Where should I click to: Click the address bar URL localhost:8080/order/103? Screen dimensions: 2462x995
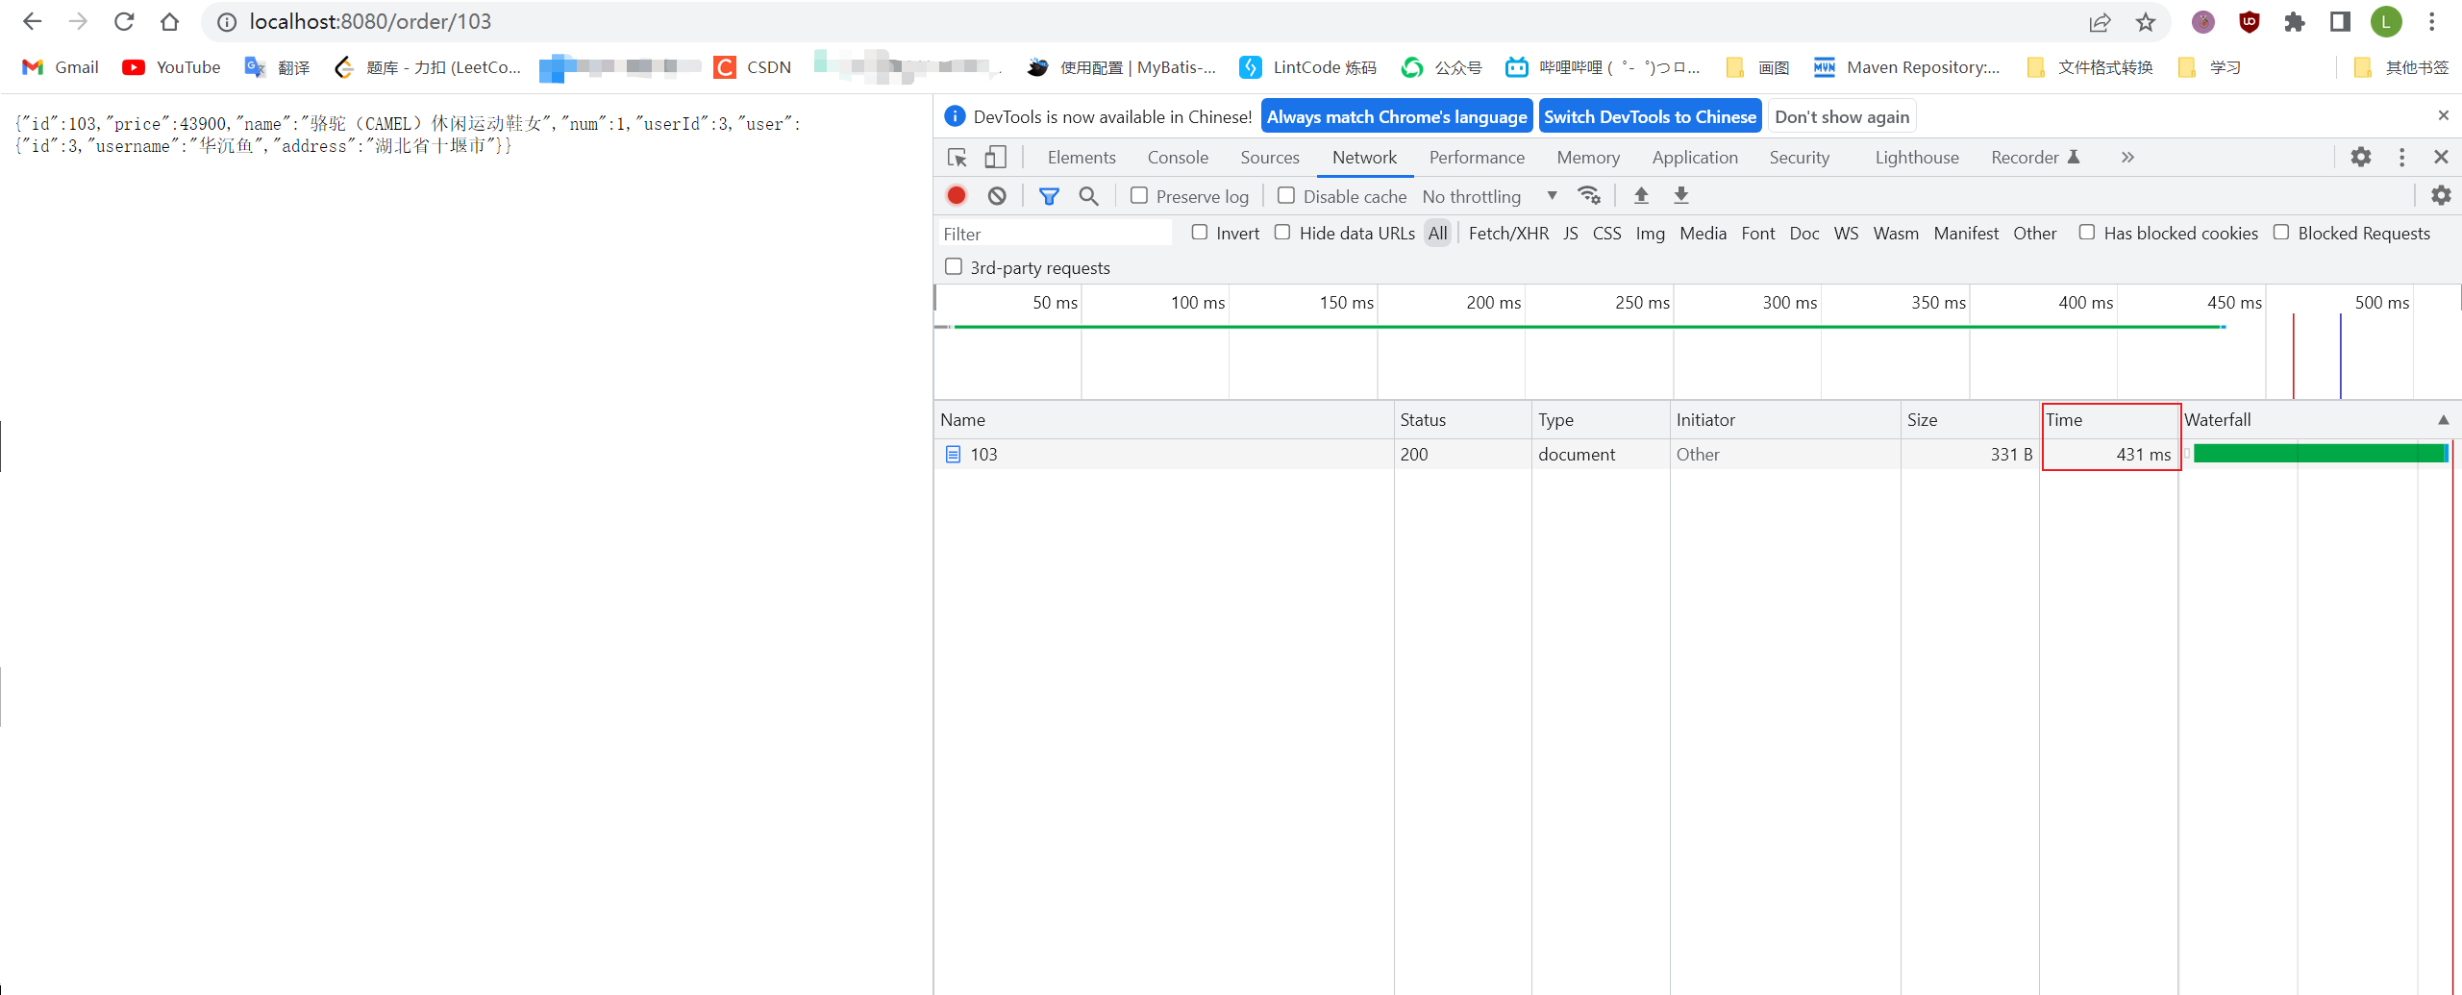pyautogui.click(x=370, y=21)
